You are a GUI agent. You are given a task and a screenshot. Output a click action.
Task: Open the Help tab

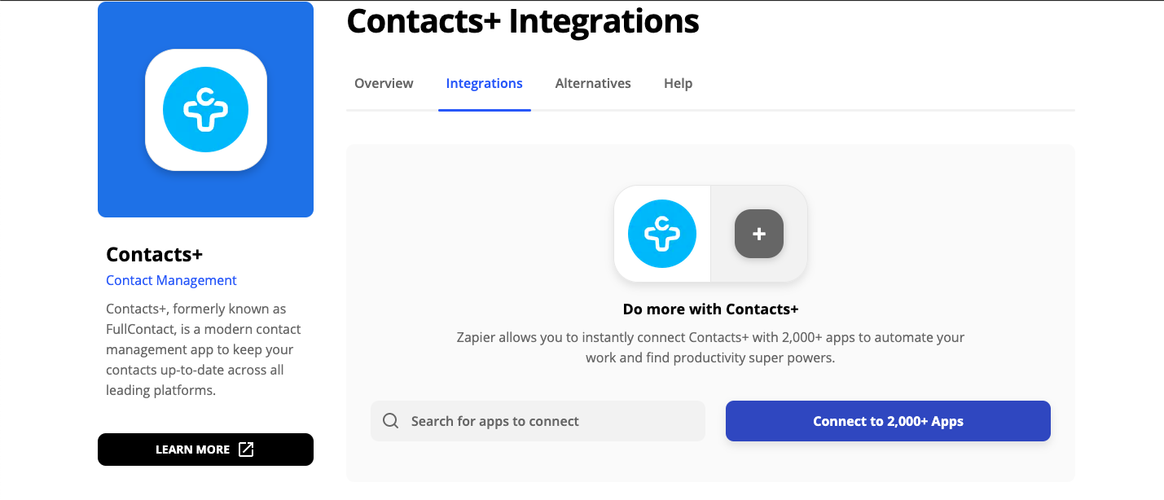pyautogui.click(x=678, y=83)
